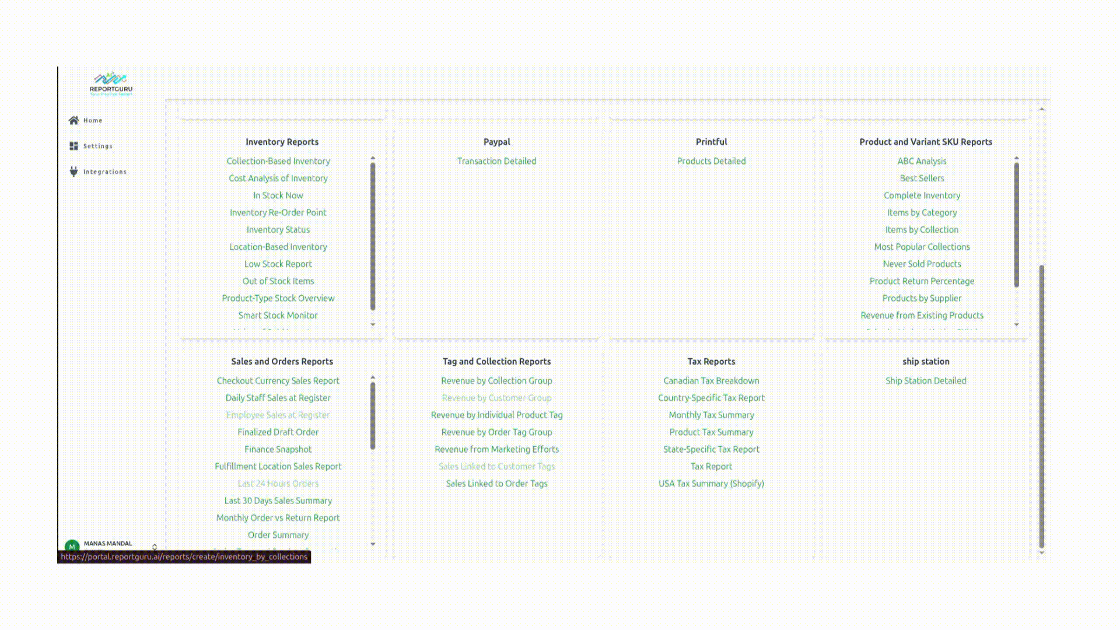Open the Integrations sidebar menu item
This screenshot has height=630, width=1120.
coord(104,171)
